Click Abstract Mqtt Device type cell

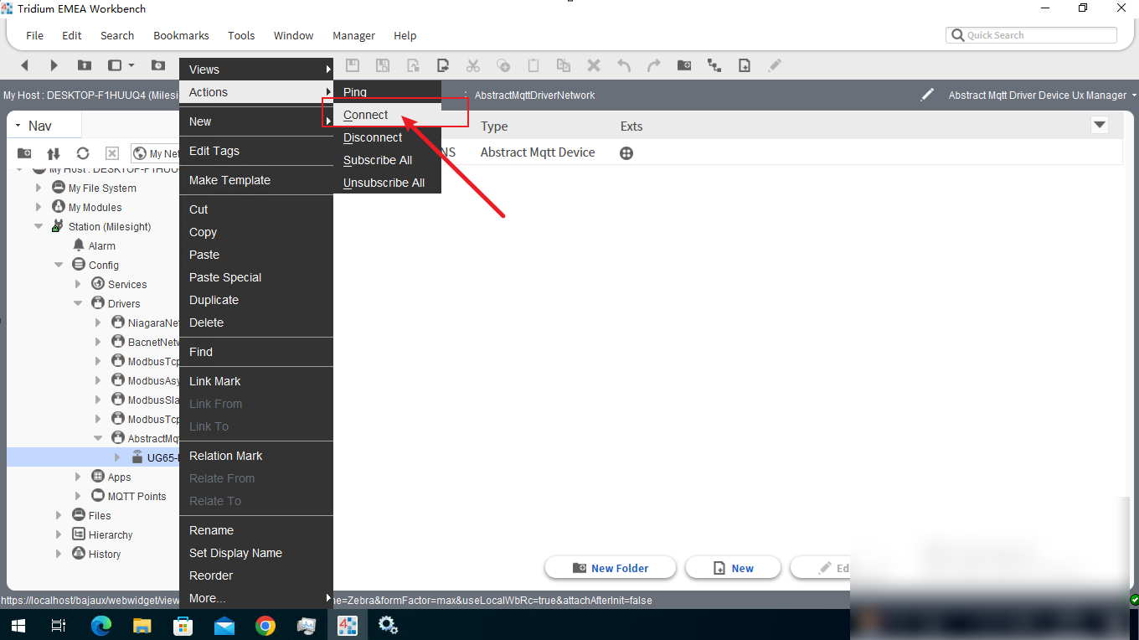pos(538,152)
